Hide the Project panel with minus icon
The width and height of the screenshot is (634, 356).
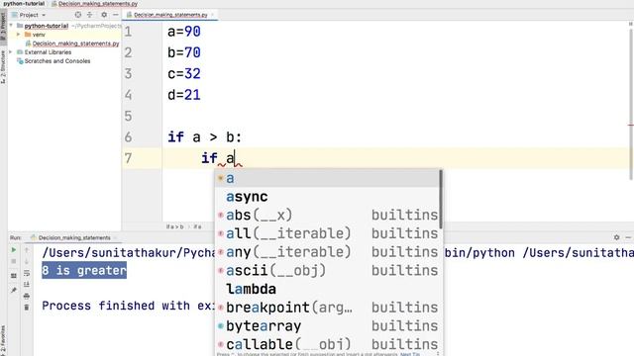(x=115, y=15)
